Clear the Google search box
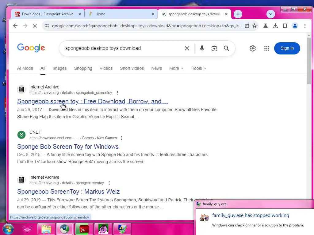The image size is (314, 235). coord(187,48)
